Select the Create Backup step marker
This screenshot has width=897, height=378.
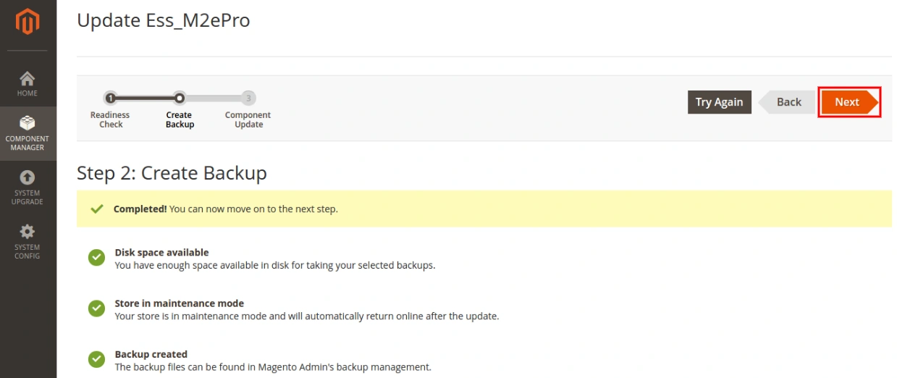[x=180, y=98]
